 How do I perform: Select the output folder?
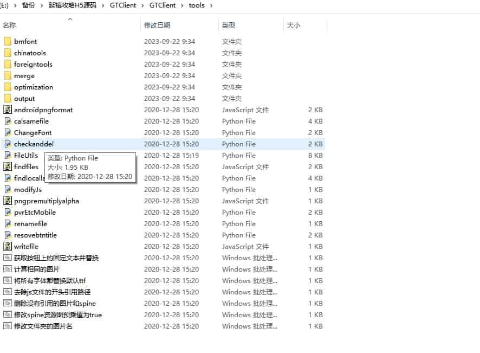point(24,99)
